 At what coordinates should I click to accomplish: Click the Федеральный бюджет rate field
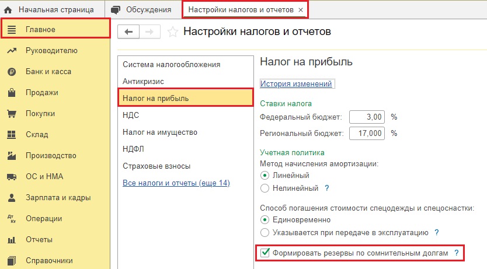[367, 117]
